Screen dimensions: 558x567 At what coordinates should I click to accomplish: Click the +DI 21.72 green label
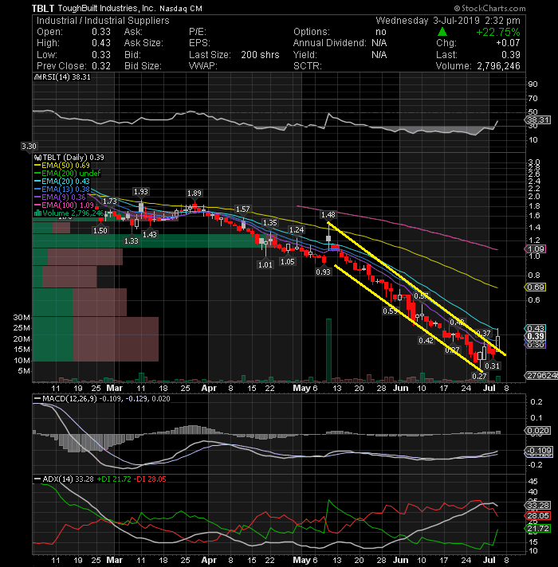tap(114, 479)
